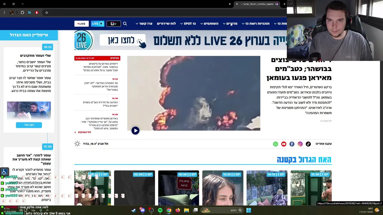Open the Chrome three-dot menu
Image resolution: width=383 pixels, height=215 pixels.
(x=4, y=13)
